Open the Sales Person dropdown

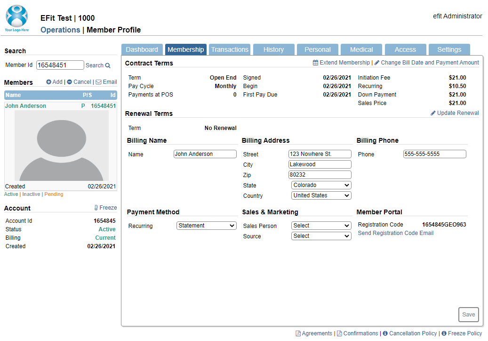321,226
